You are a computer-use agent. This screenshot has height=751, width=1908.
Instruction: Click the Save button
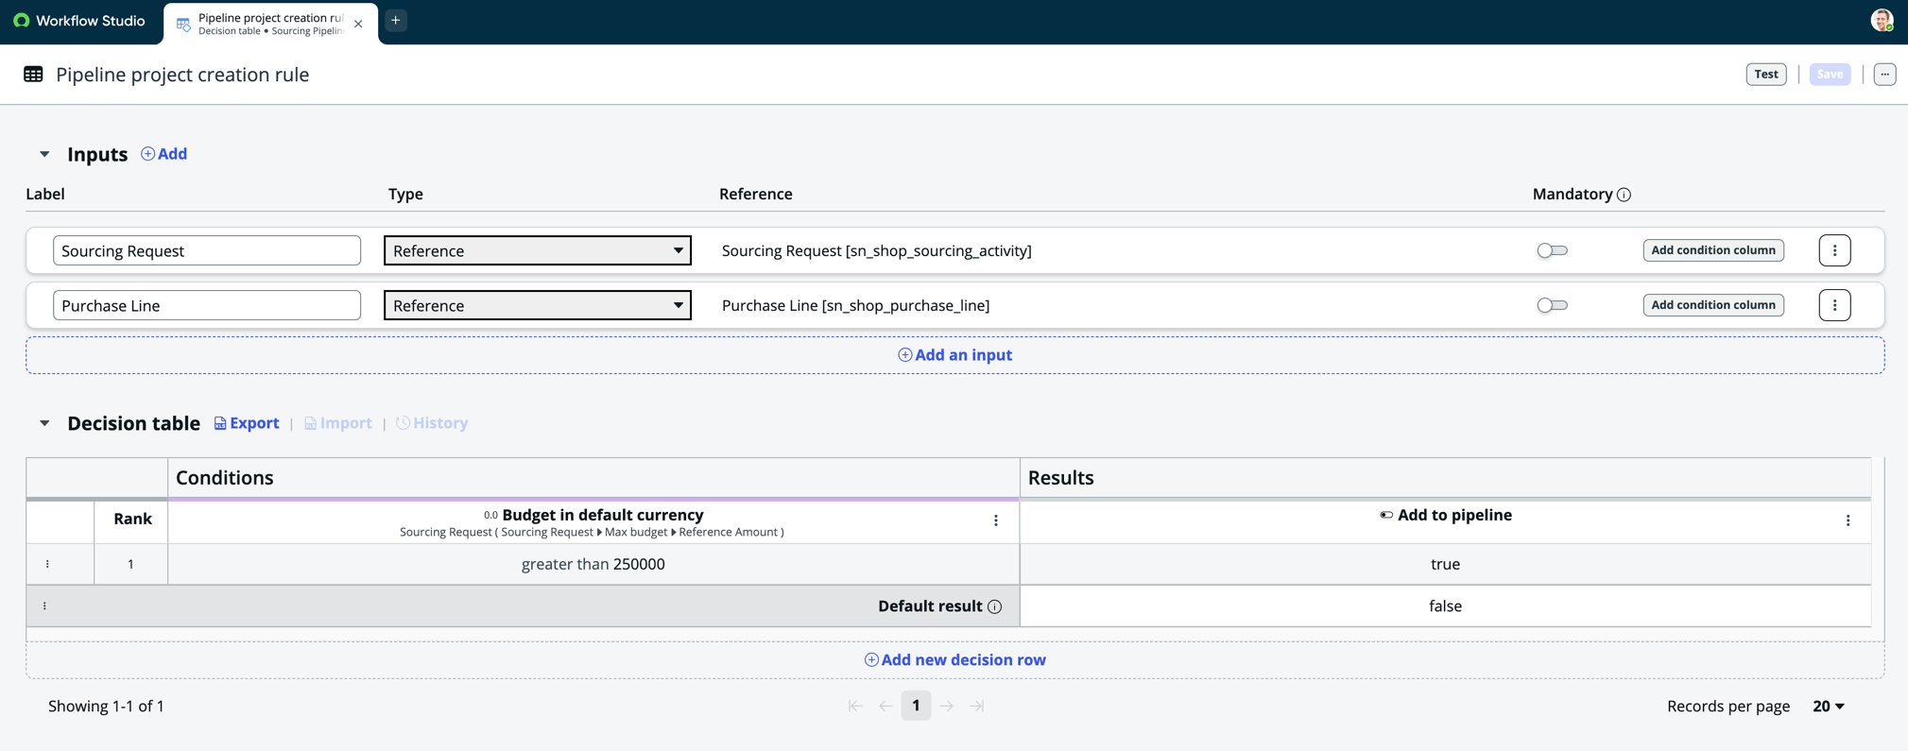click(x=1830, y=74)
